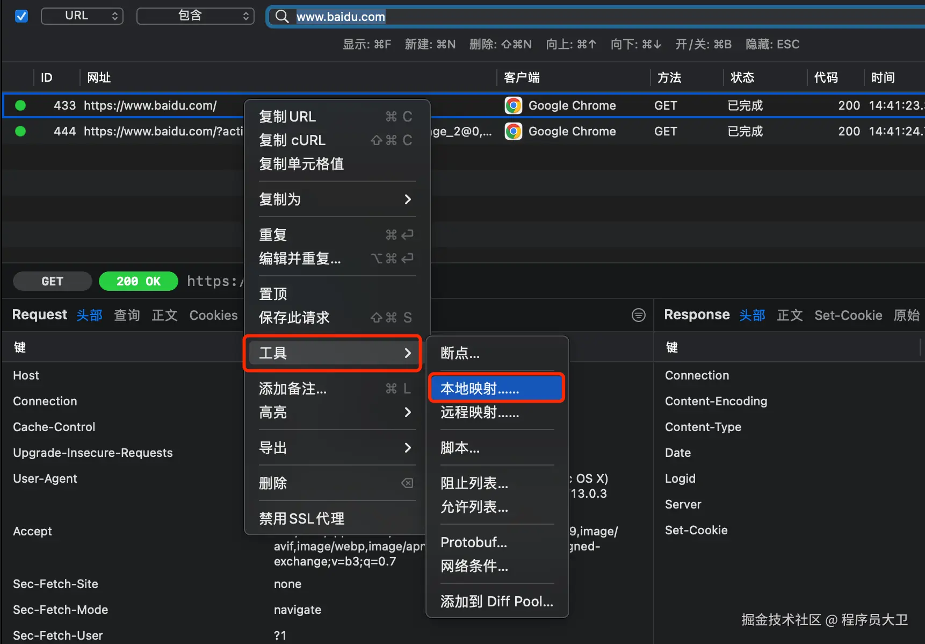Image resolution: width=925 pixels, height=644 pixels.
Task: Click the green status dot for request 433
Action: [x=20, y=105]
